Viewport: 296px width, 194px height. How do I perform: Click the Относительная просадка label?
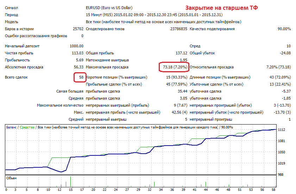pyautogui.click(x=212, y=67)
